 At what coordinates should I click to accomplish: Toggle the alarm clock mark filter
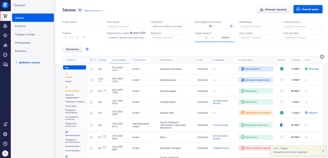pyautogui.click(x=84, y=38)
